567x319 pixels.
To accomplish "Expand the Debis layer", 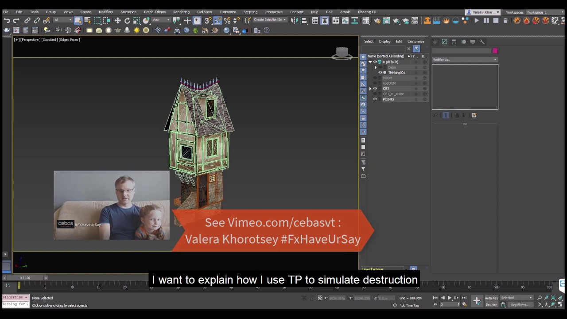I will (376, 67).
